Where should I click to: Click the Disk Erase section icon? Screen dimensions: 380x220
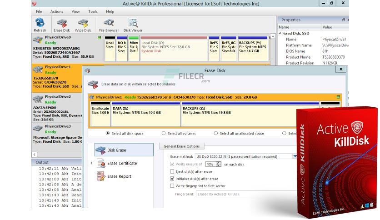[x=100, y=150]
